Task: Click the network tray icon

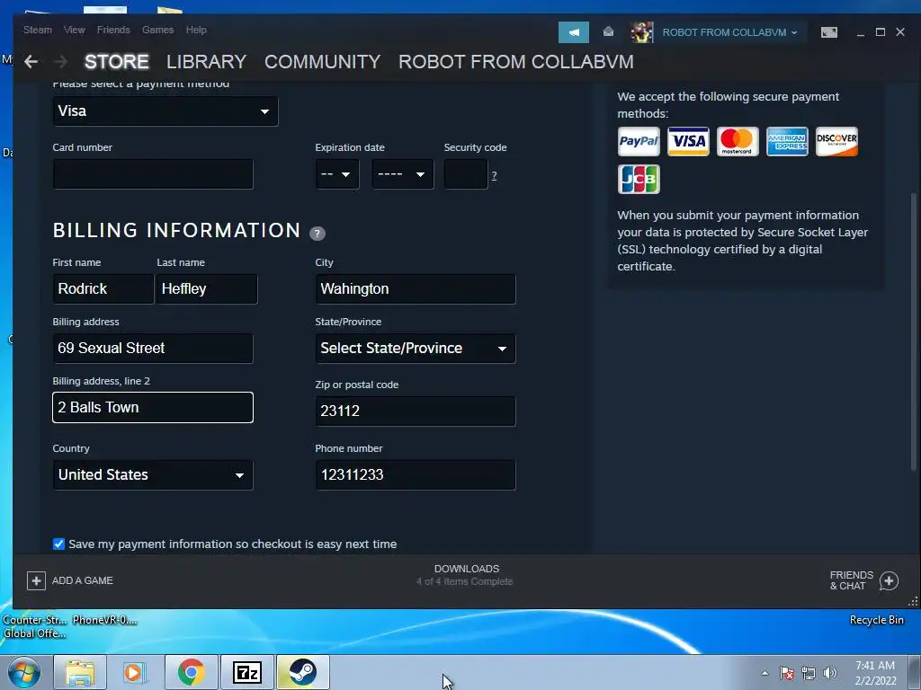Action: click(x=809, y=673)
